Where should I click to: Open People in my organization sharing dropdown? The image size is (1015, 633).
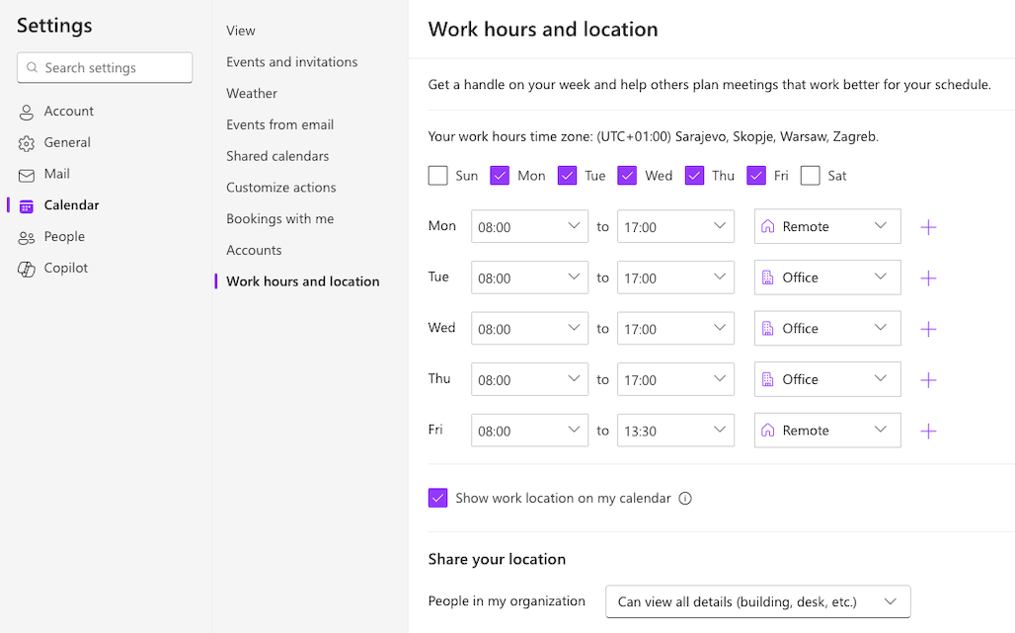pyautogui.click(x=758, y=602)
